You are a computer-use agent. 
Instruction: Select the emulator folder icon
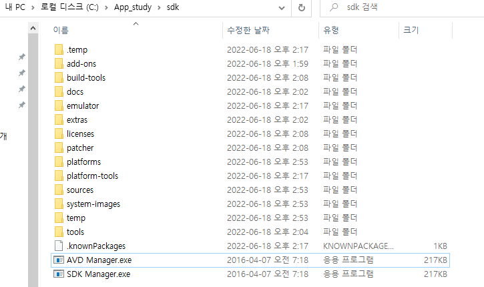[x=59, y=105]
